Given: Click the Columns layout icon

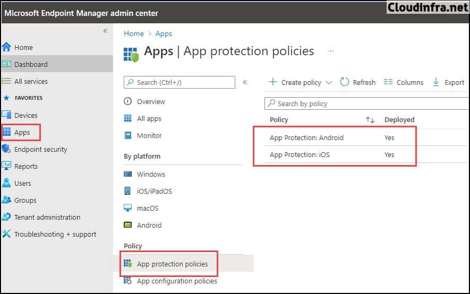Looking at the screenshot, I should [388, 82].
